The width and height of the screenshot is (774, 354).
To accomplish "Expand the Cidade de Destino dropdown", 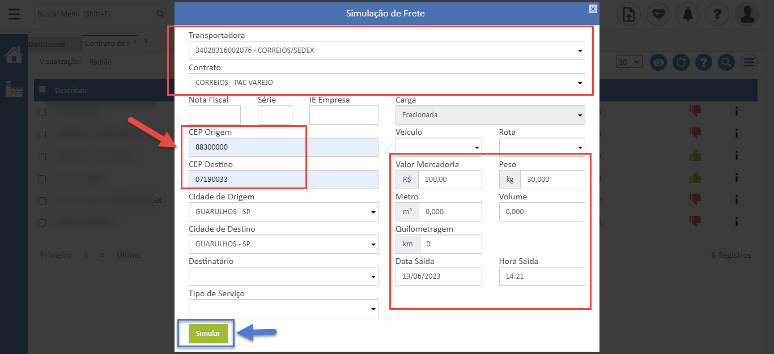I will pos(283,244).
